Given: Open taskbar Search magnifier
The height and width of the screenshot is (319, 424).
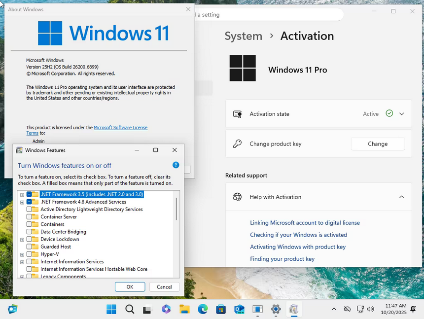Looking at the screenshot, I should coord(130,309).
